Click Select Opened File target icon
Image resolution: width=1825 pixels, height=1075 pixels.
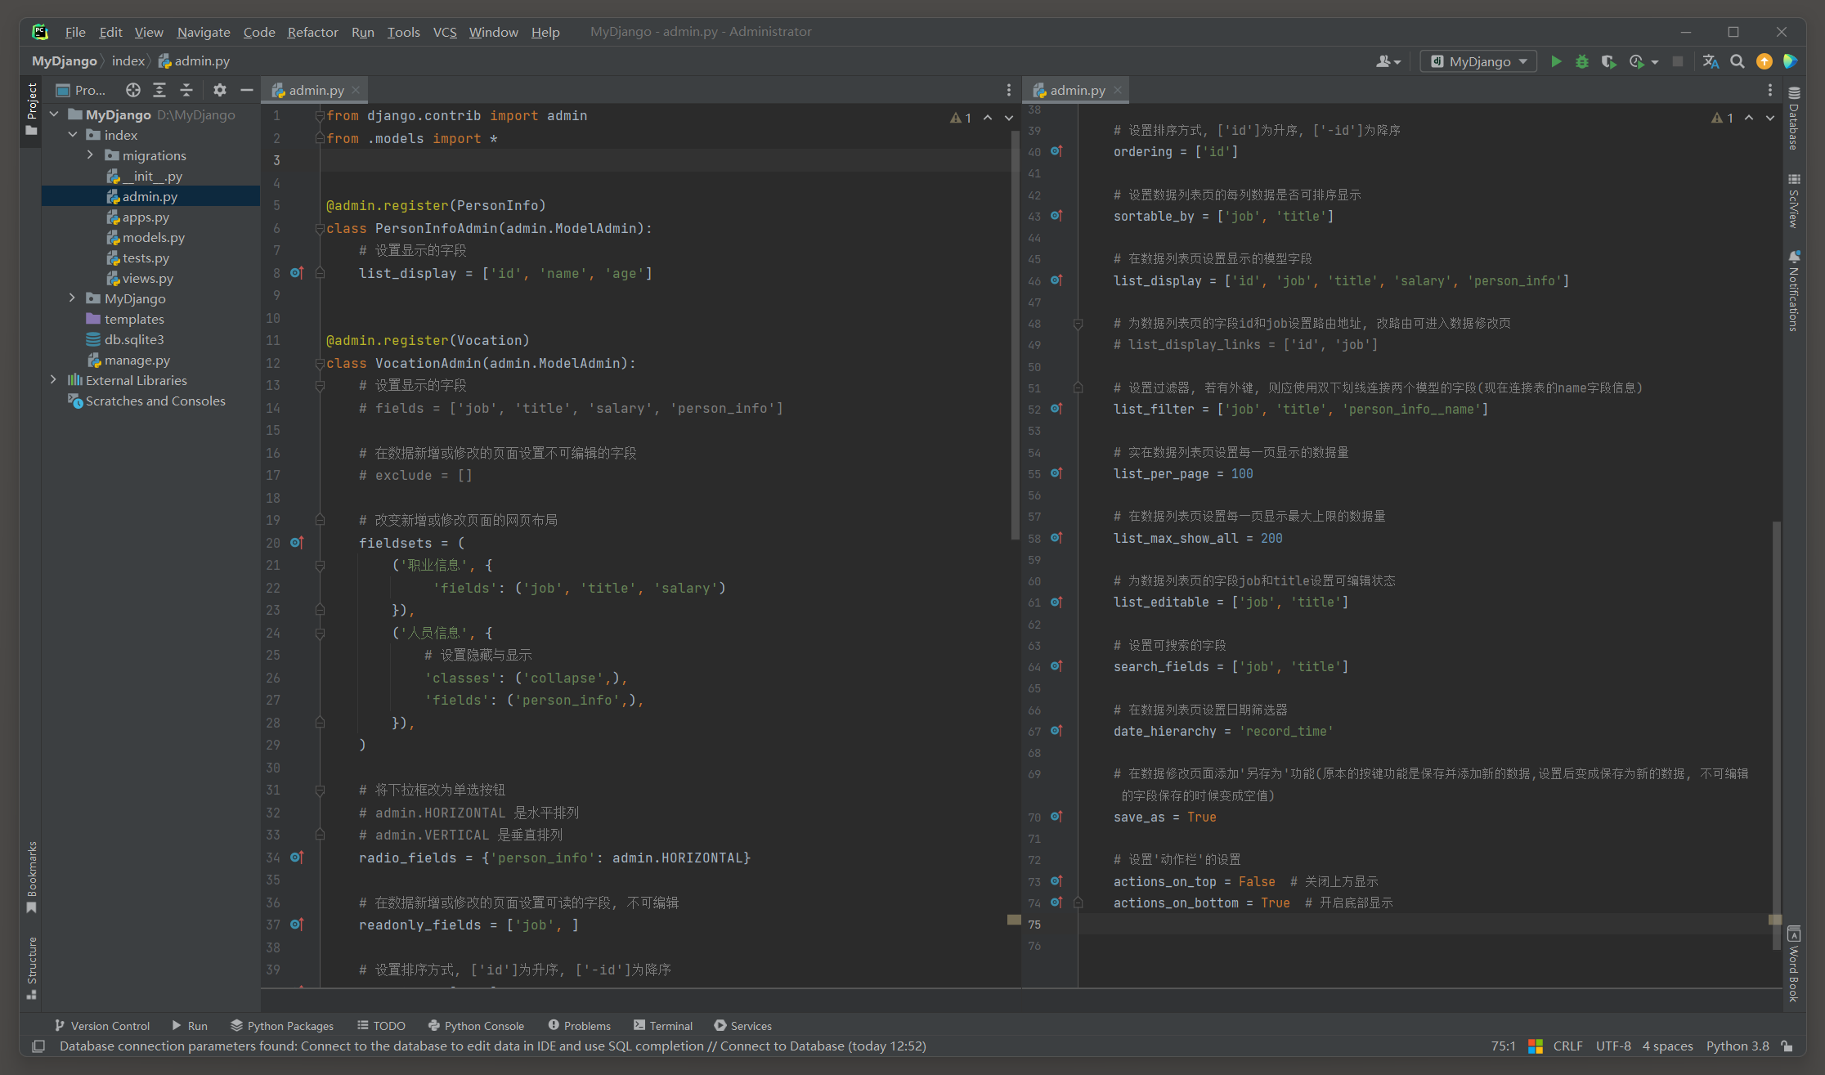(x=132, y=90)
